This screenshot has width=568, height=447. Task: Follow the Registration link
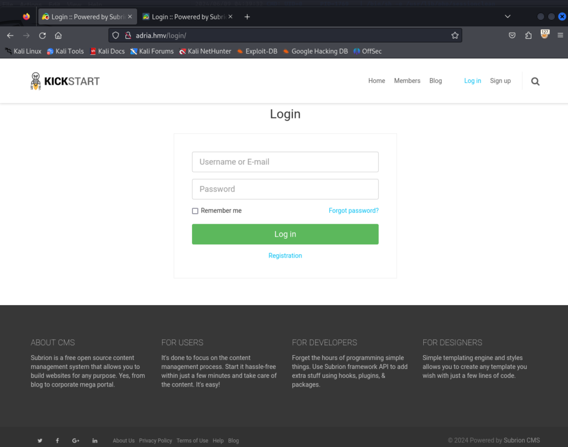pyautogui.click(x=285, y=256)
